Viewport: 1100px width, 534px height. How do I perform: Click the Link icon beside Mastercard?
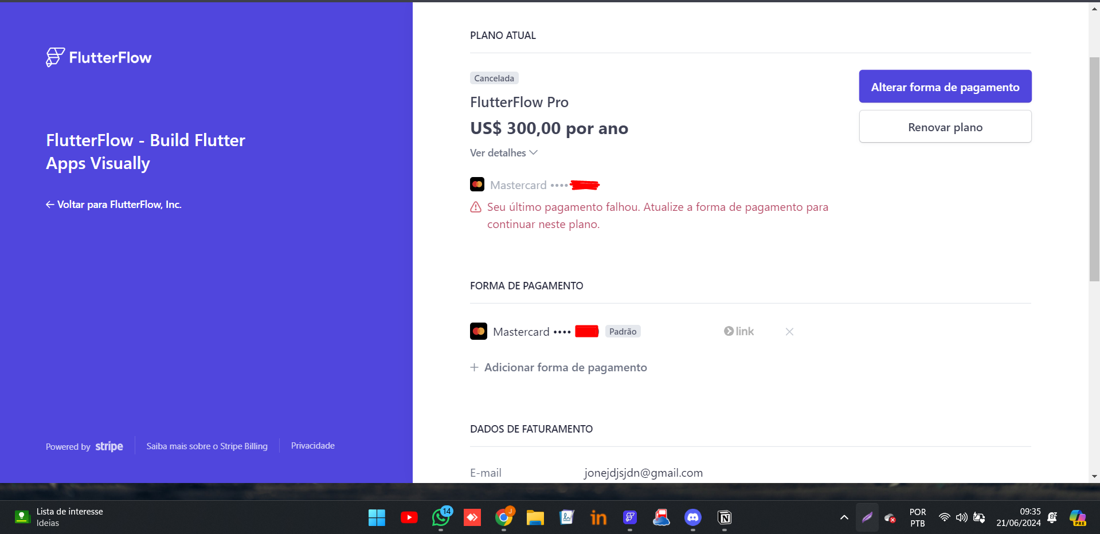point(739,331)
